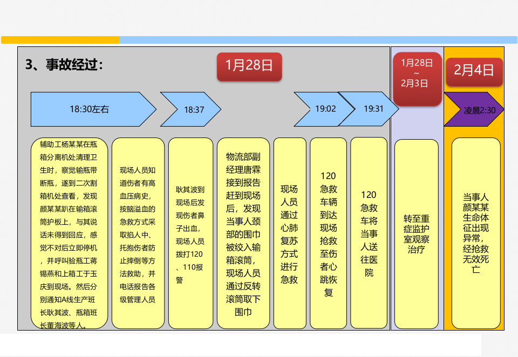Click the text box '现场人员知道伤者有高血压病史'

(x=138, y=233)
